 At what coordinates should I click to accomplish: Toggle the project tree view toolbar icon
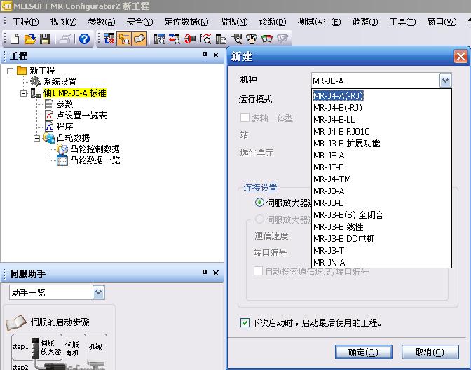[124, 39]
